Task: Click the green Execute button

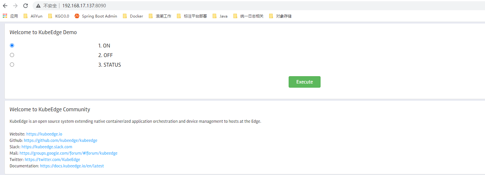Action: [305, 82]
